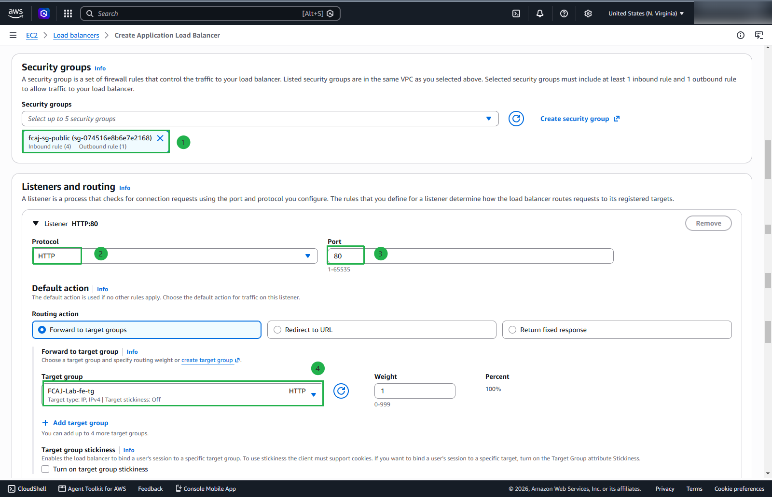The image size is (772, 497).
Task: Toggle the side navigation hamburger menu
Action: (13, 35)
